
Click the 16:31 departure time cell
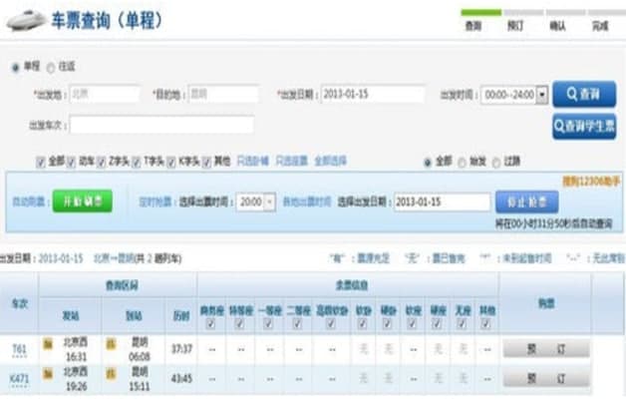76,356
